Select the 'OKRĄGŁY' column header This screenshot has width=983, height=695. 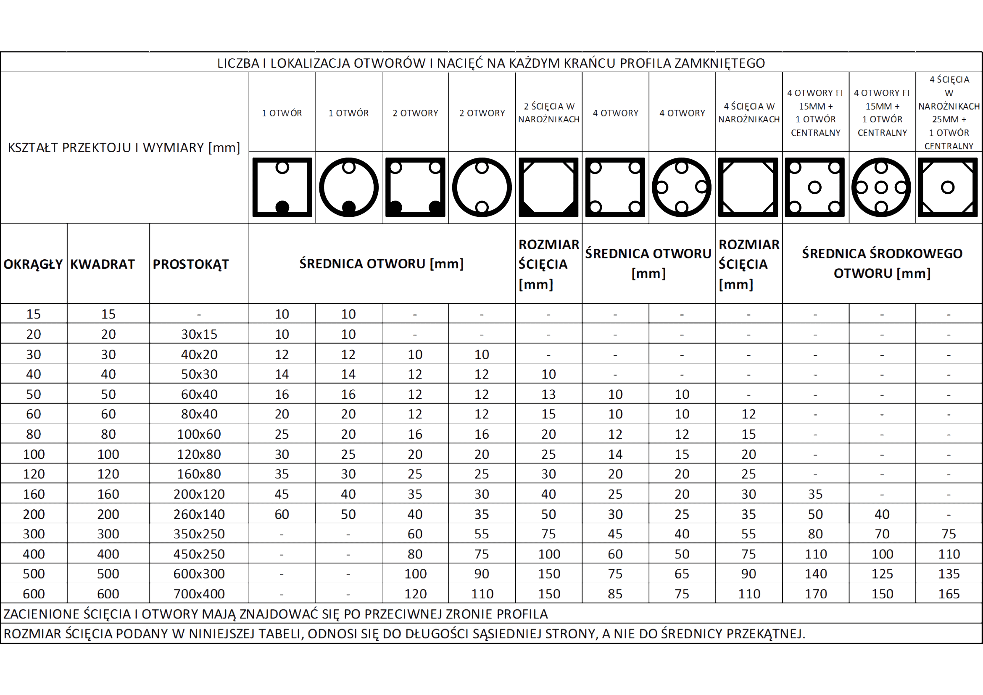pos(33,264)
